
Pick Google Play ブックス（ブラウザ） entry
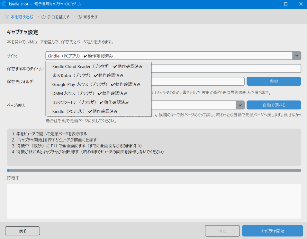coord(98,84)
